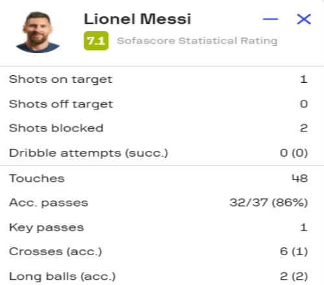
Task: Click the green 7.1 rating badge
Action: pos(96,41)
